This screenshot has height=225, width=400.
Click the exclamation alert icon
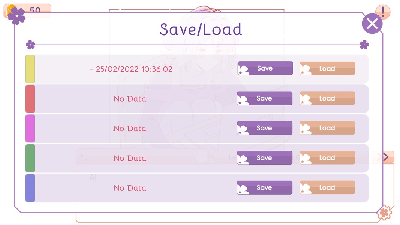tap(383, 11)
